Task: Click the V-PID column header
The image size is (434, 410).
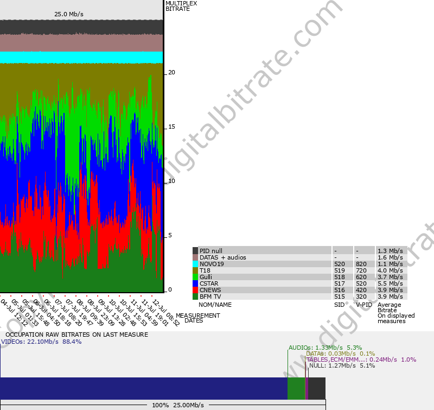Action: [364, 305]
